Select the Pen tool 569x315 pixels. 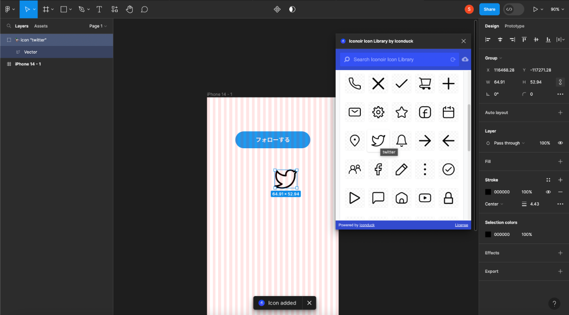coord(82,9)
